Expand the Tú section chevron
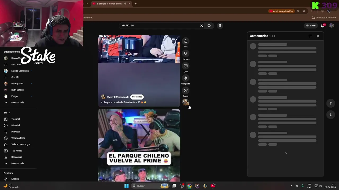This screenshot has height=190, width=339. click(9, 113)
